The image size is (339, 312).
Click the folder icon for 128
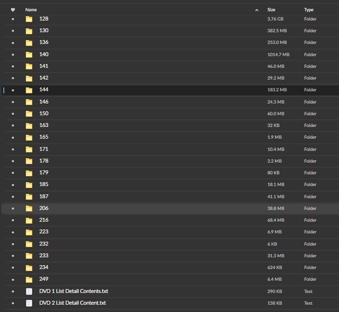click(x=29, y=19)
